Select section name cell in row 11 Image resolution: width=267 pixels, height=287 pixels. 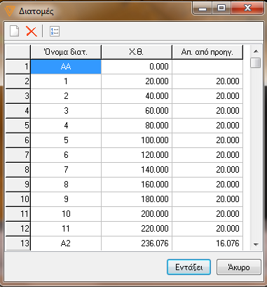tap(66, 214)
